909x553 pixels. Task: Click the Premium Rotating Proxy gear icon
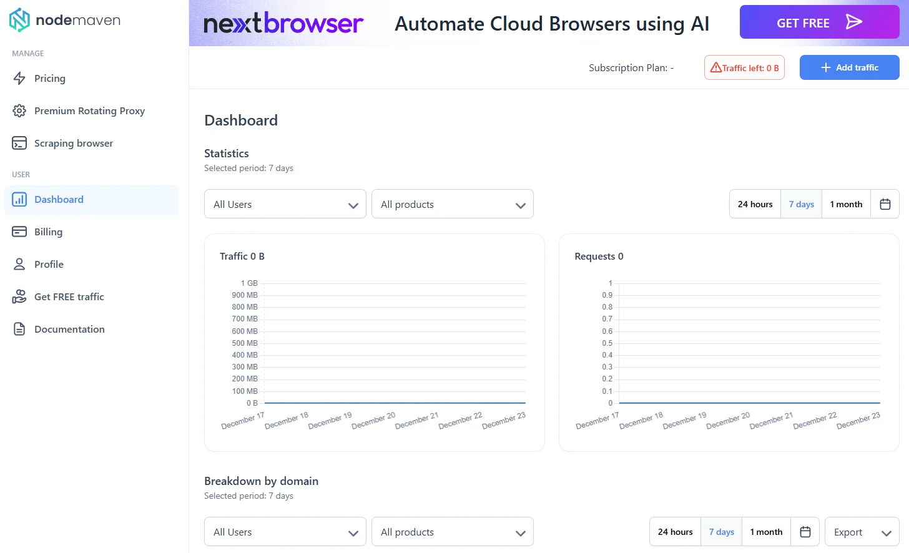tap(19, 110)
